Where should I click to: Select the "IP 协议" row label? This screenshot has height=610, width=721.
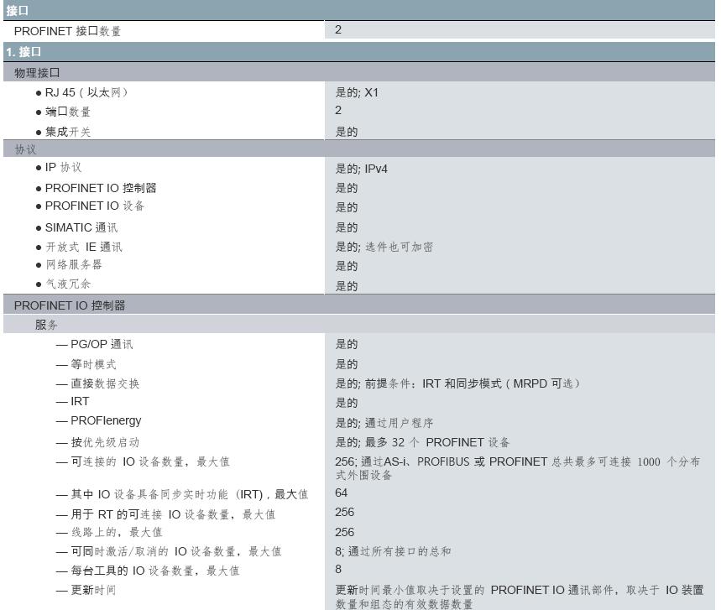[x=63, y=167]
